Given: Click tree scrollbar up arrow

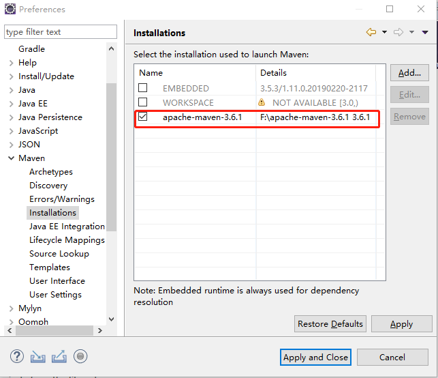Looking at the screenshot, I should (112, 48).
